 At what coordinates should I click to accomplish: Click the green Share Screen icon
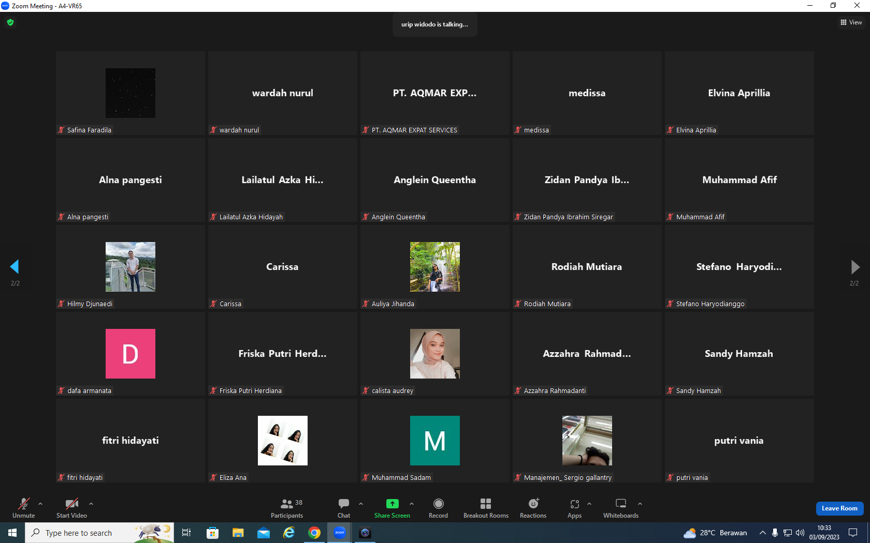coord(393,504)
